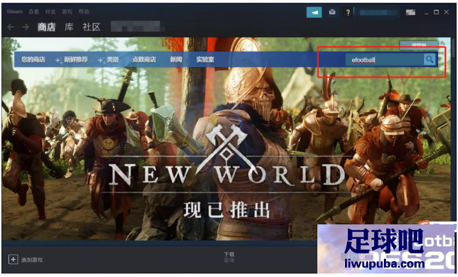Viewport: 458px width, 277px height.
Task: Go back with the left arrow
Action: tap(10, 27)
